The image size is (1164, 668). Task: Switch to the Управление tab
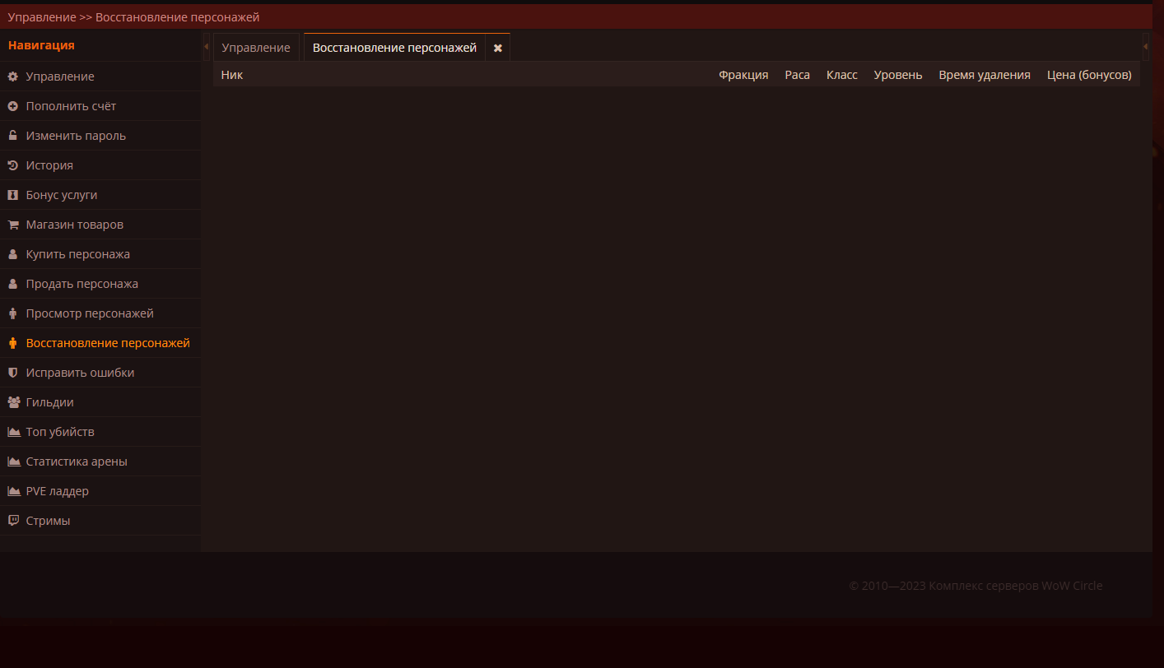[256, 48]
